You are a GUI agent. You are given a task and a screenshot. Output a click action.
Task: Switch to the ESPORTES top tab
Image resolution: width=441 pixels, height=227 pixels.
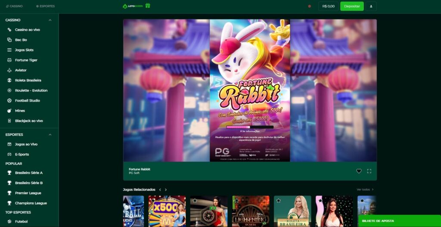point(45,6)
